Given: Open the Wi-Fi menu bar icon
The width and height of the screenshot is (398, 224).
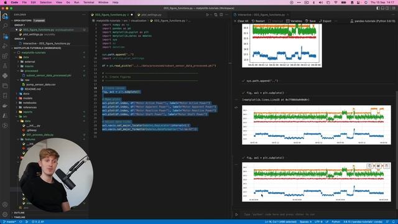Looking at the screenshot, I should (x=336, y=2).
